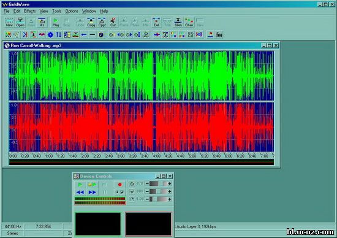Create a new sound with the New button
The width and height of the screenshot is (337, 238).
click(x=9, y=22)
